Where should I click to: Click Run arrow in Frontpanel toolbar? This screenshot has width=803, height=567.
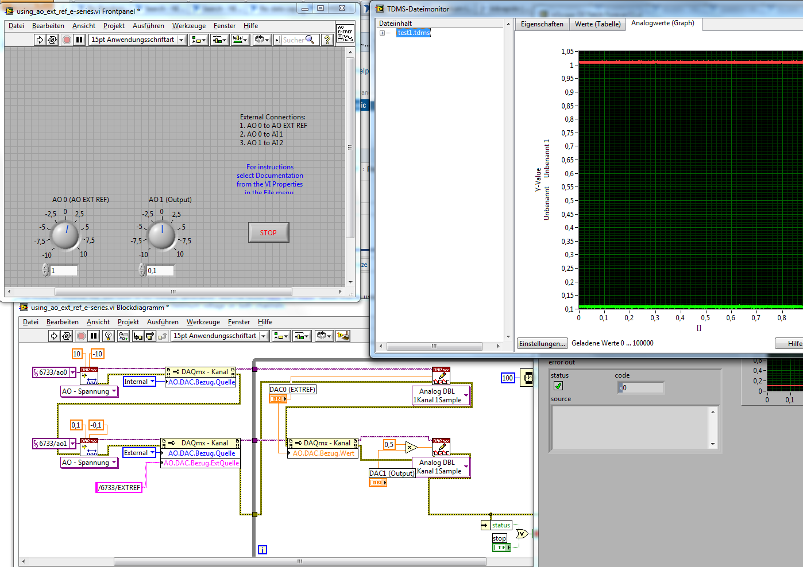[x=40, y=40]
